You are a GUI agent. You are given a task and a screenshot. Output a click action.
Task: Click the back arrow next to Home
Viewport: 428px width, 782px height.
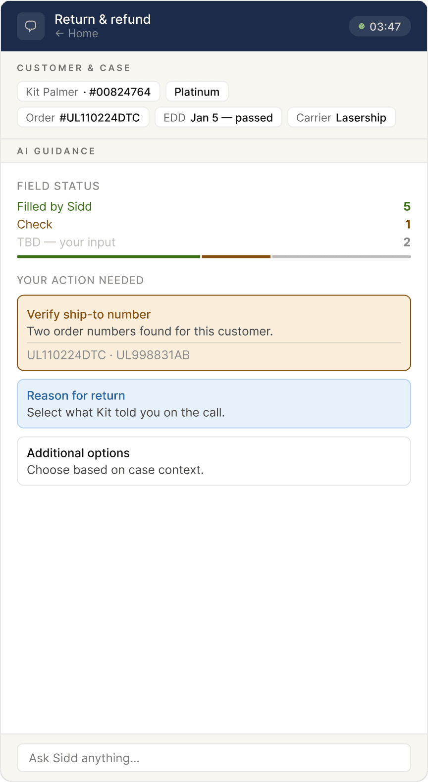pos(59,34)
